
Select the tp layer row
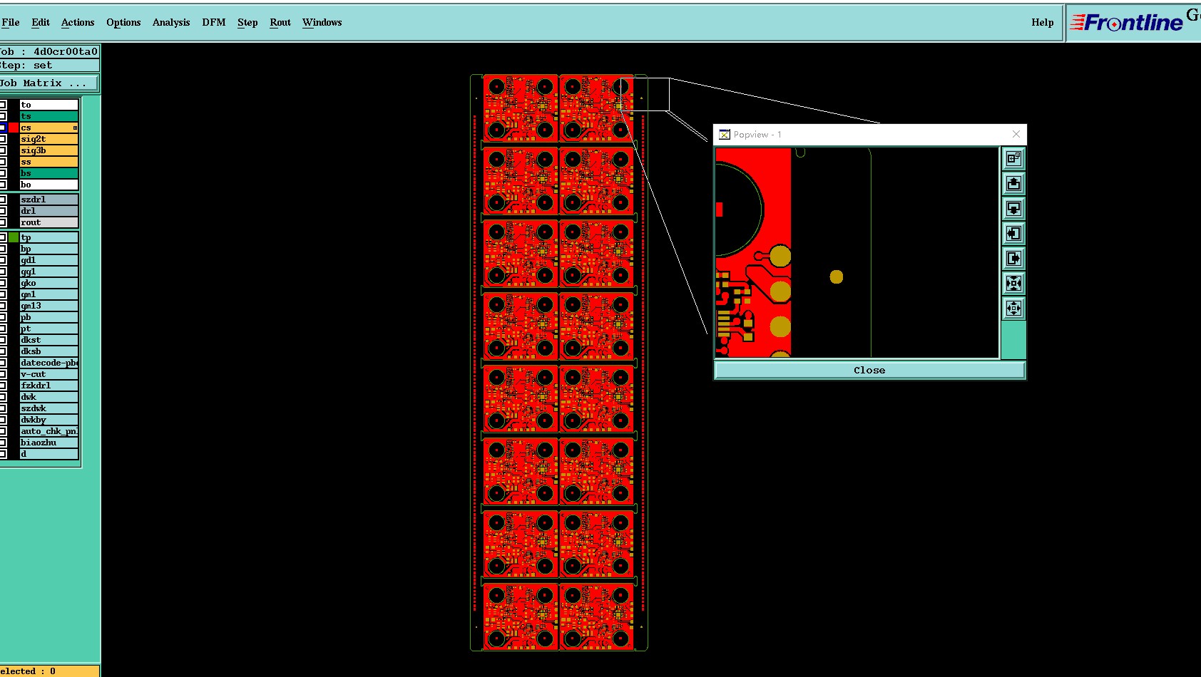click(x=48, y=237)
